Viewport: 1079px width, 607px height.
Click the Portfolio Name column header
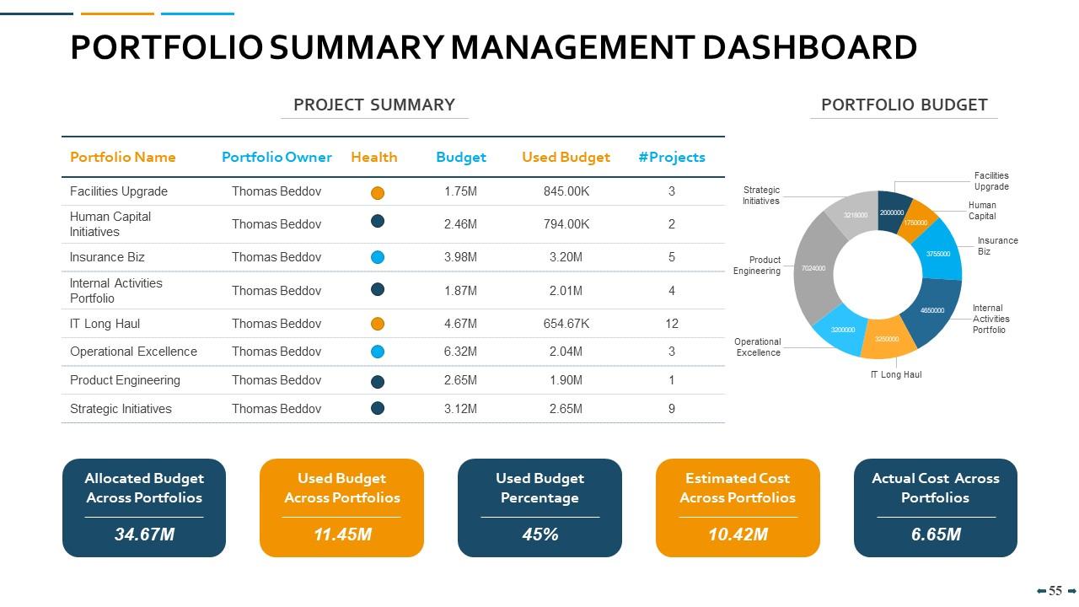[x=121, y=157]
